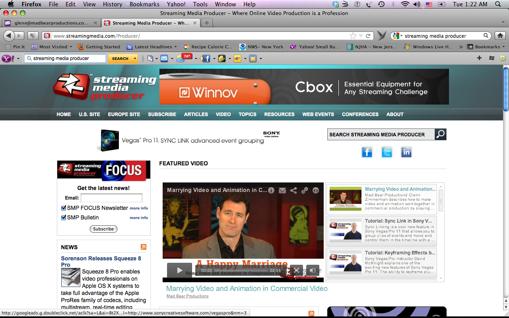The width and height of the screenshot is (509, 318).
Task: Click the Yahoo! Y logo on toolbar
Action: pyautogui.click(x=8, y=58)
